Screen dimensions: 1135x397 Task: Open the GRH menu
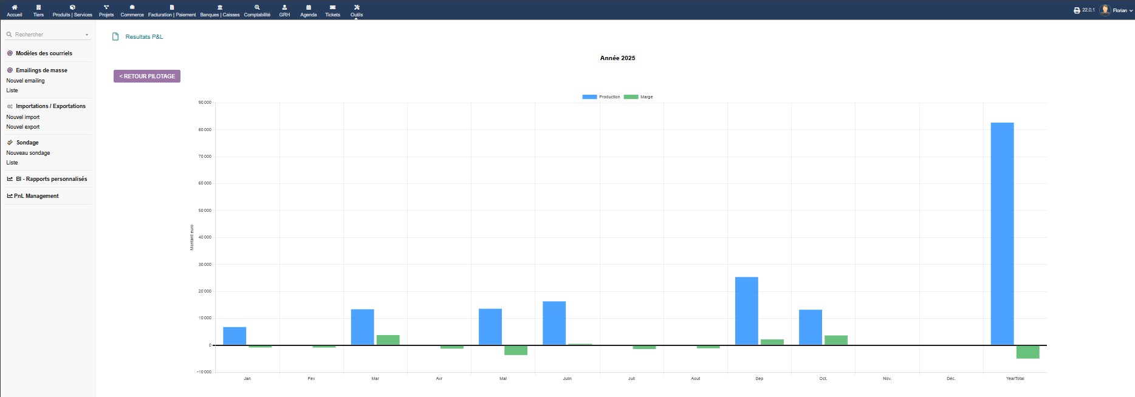coord(284,10)
